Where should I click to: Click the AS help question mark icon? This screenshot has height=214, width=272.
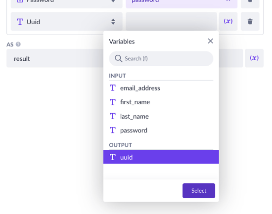18,44
